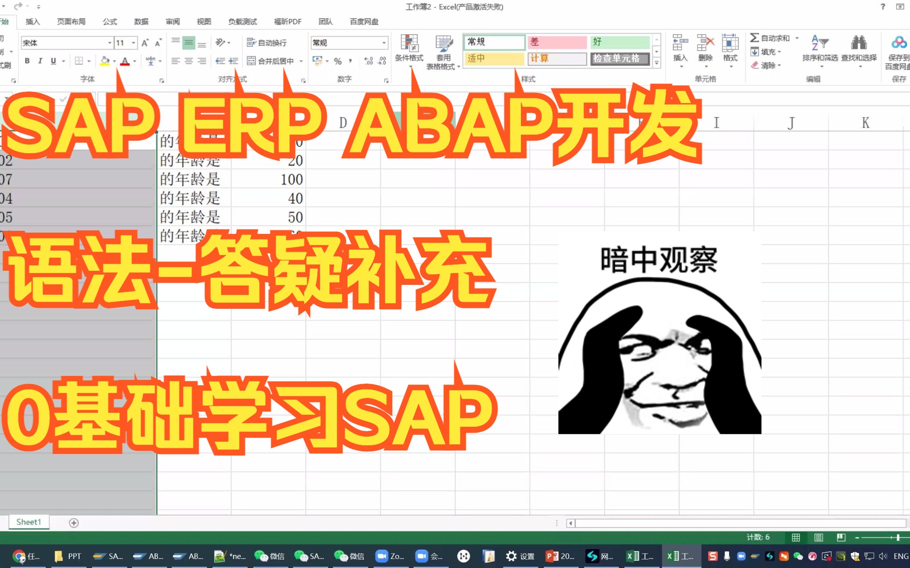Viewport: 910px width, 568px height.
Task: Increase indent icon
Action: [233, 61]
